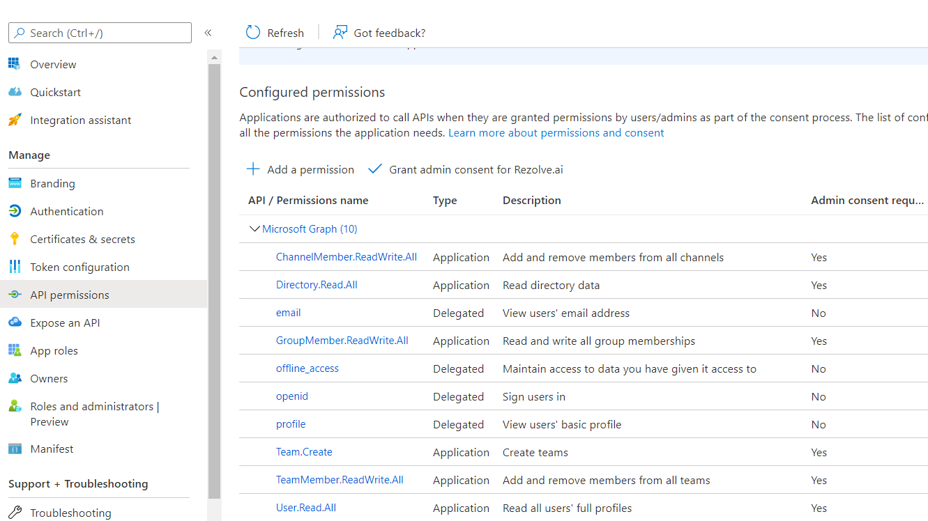Click the API permissions icon
This screenshot has width=928, height=521.
[x=15, y=295]
